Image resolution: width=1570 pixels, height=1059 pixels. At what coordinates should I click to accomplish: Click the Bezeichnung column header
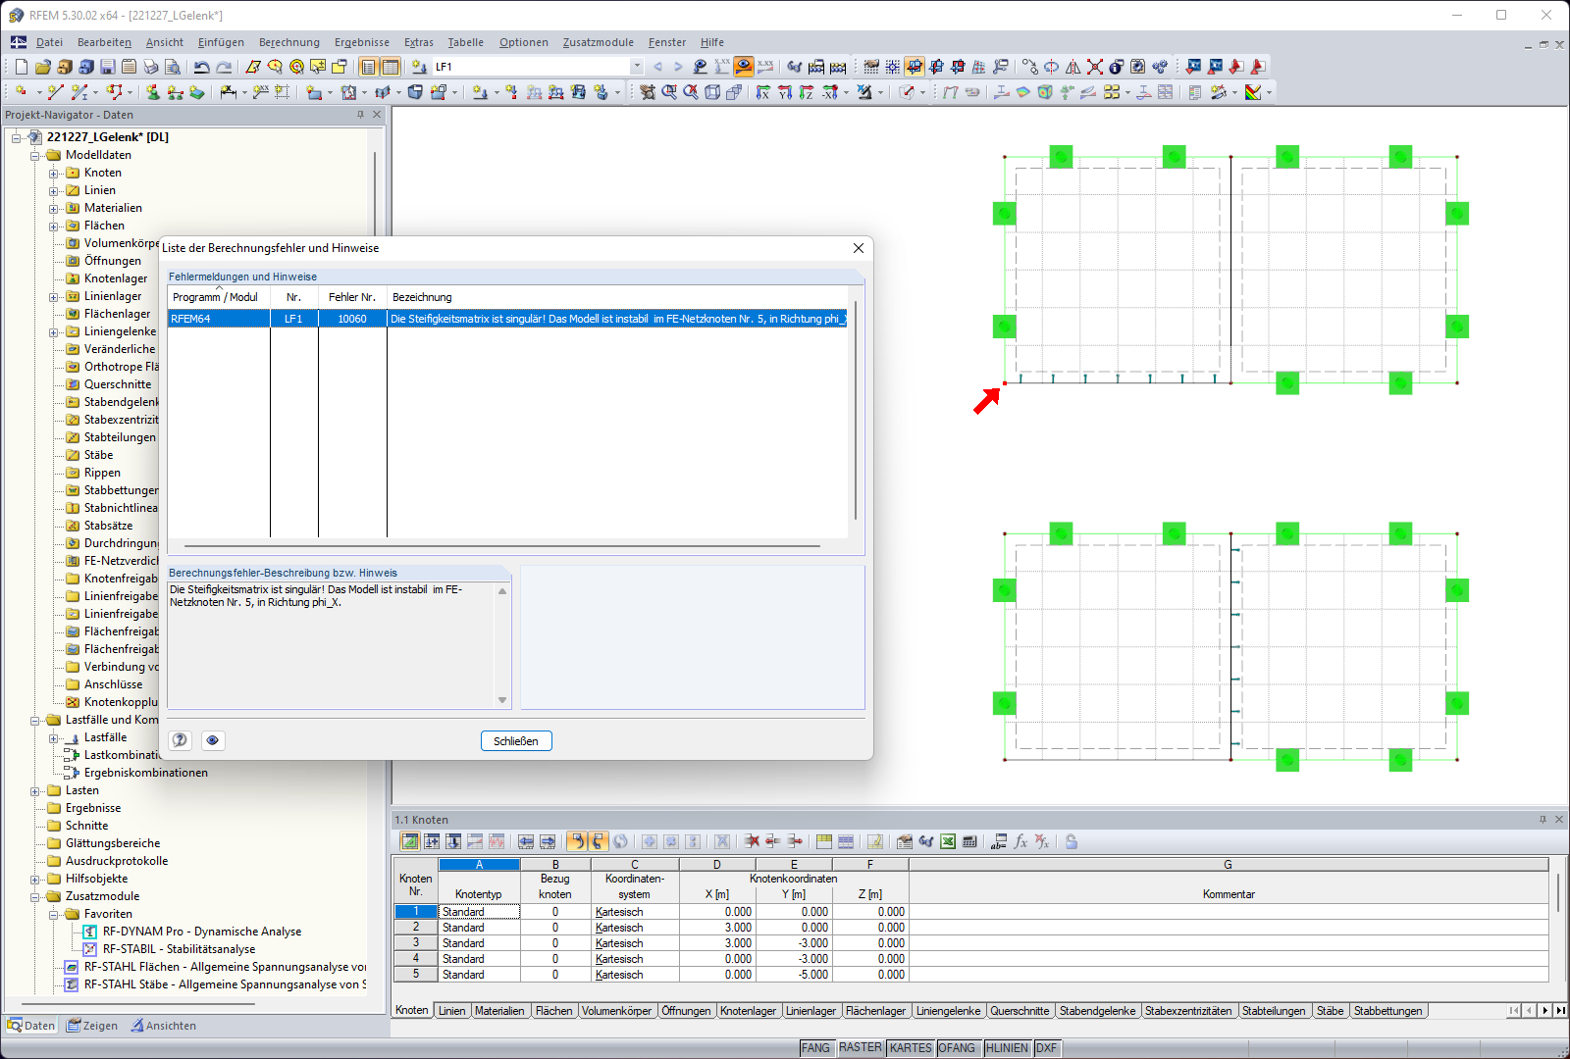(x=617, y=297)
